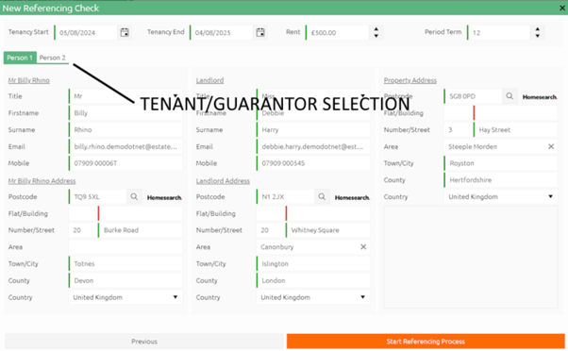Search the landlord postcode N1 2JX

tap(322, 196)
